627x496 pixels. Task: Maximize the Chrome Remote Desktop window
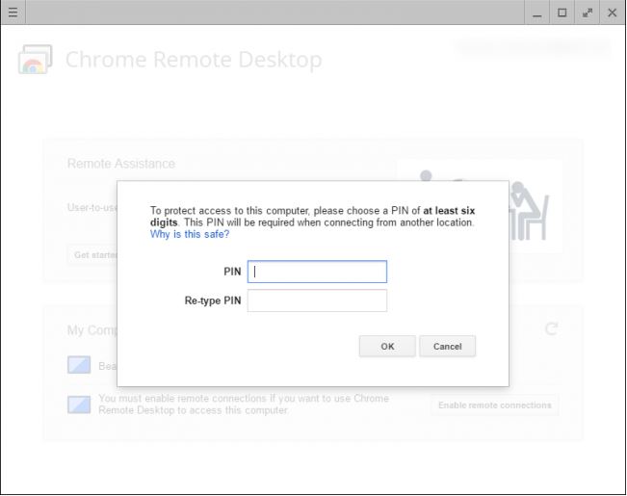coord(562,13)
